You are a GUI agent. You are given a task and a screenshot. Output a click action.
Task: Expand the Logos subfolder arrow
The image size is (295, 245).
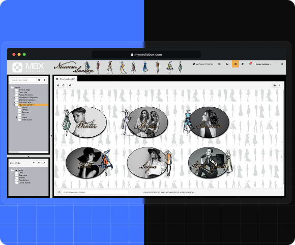coord(17,117)
